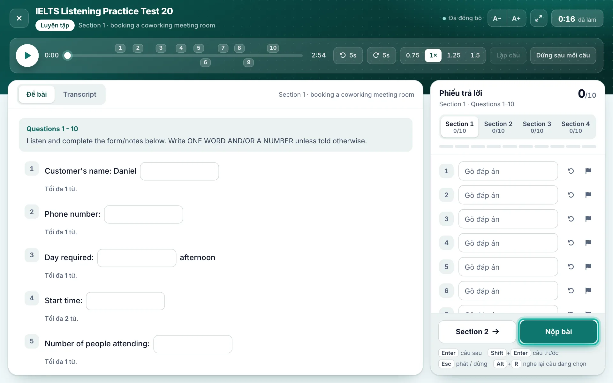
Task: Open Section 4 tab in answer sheet
Action: [x=575, y=127]
